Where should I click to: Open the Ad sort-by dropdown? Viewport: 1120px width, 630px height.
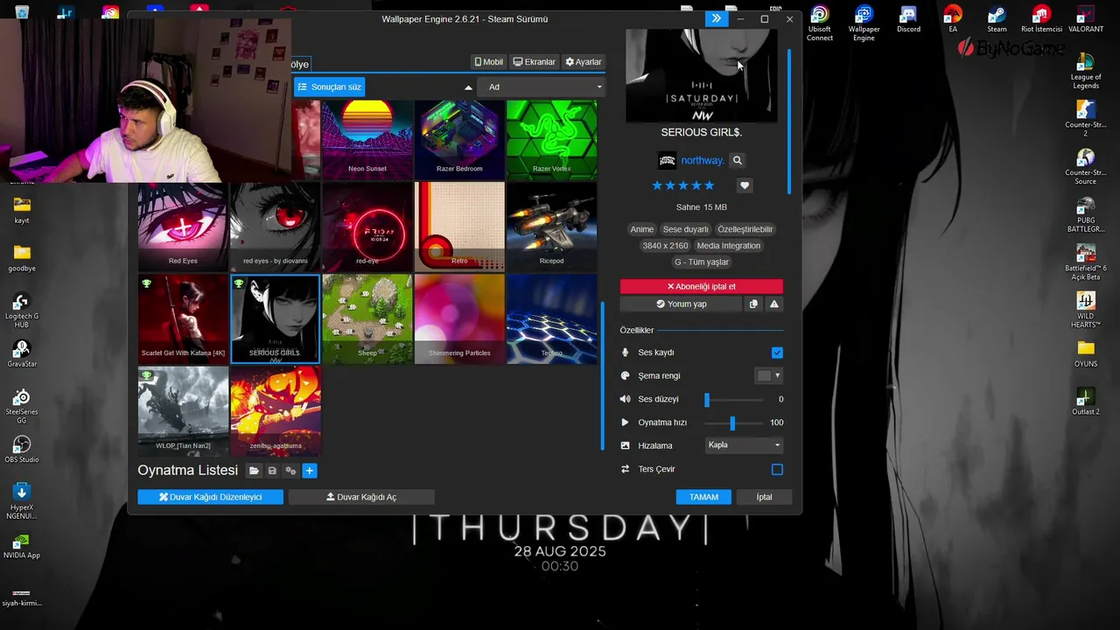click(x=542, y=87)
